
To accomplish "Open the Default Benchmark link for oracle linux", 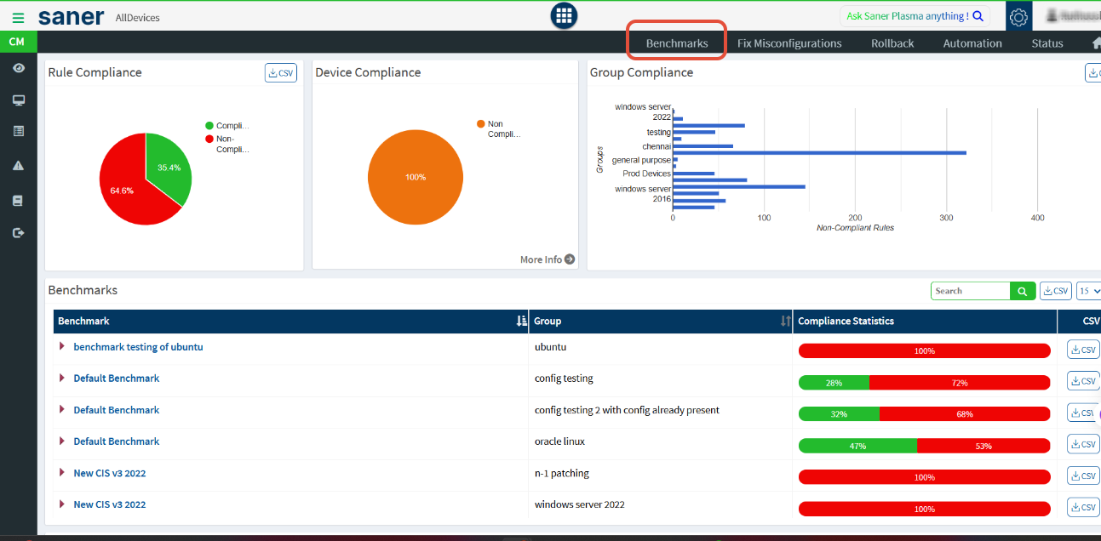I will [117, 441].
